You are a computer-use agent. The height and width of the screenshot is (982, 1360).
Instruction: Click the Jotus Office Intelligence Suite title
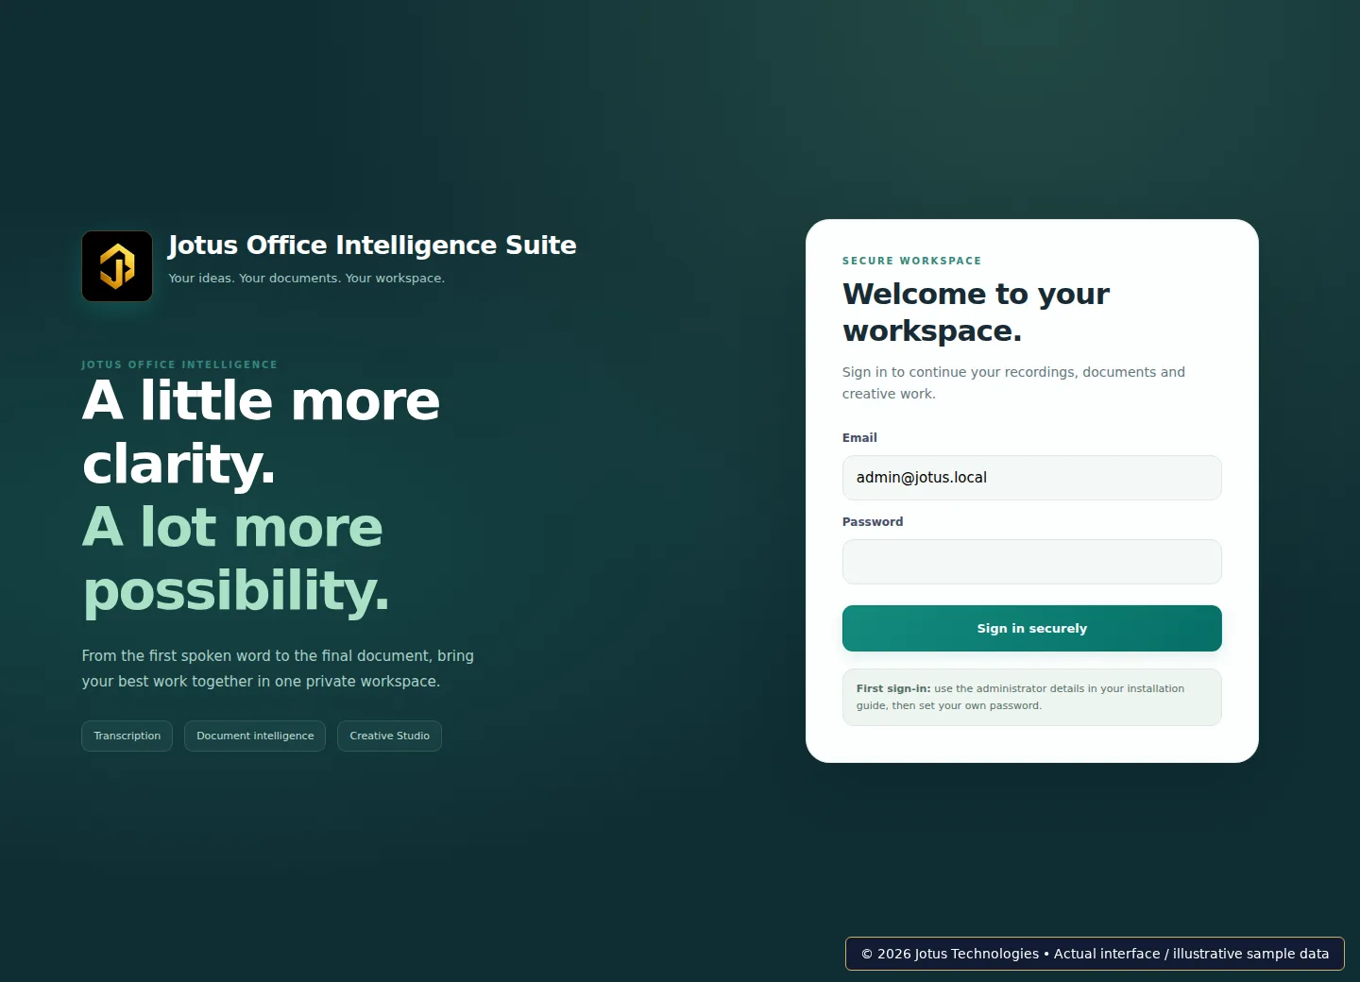click(372, 245)
